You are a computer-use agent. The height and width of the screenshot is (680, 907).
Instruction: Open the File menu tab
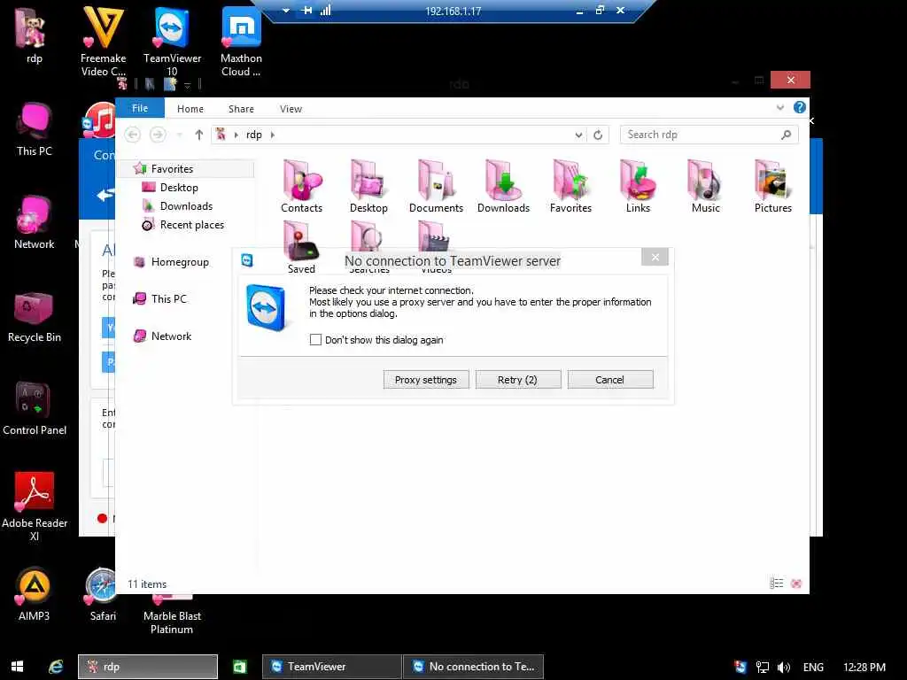pyautogui.click(x=140, y=108)
